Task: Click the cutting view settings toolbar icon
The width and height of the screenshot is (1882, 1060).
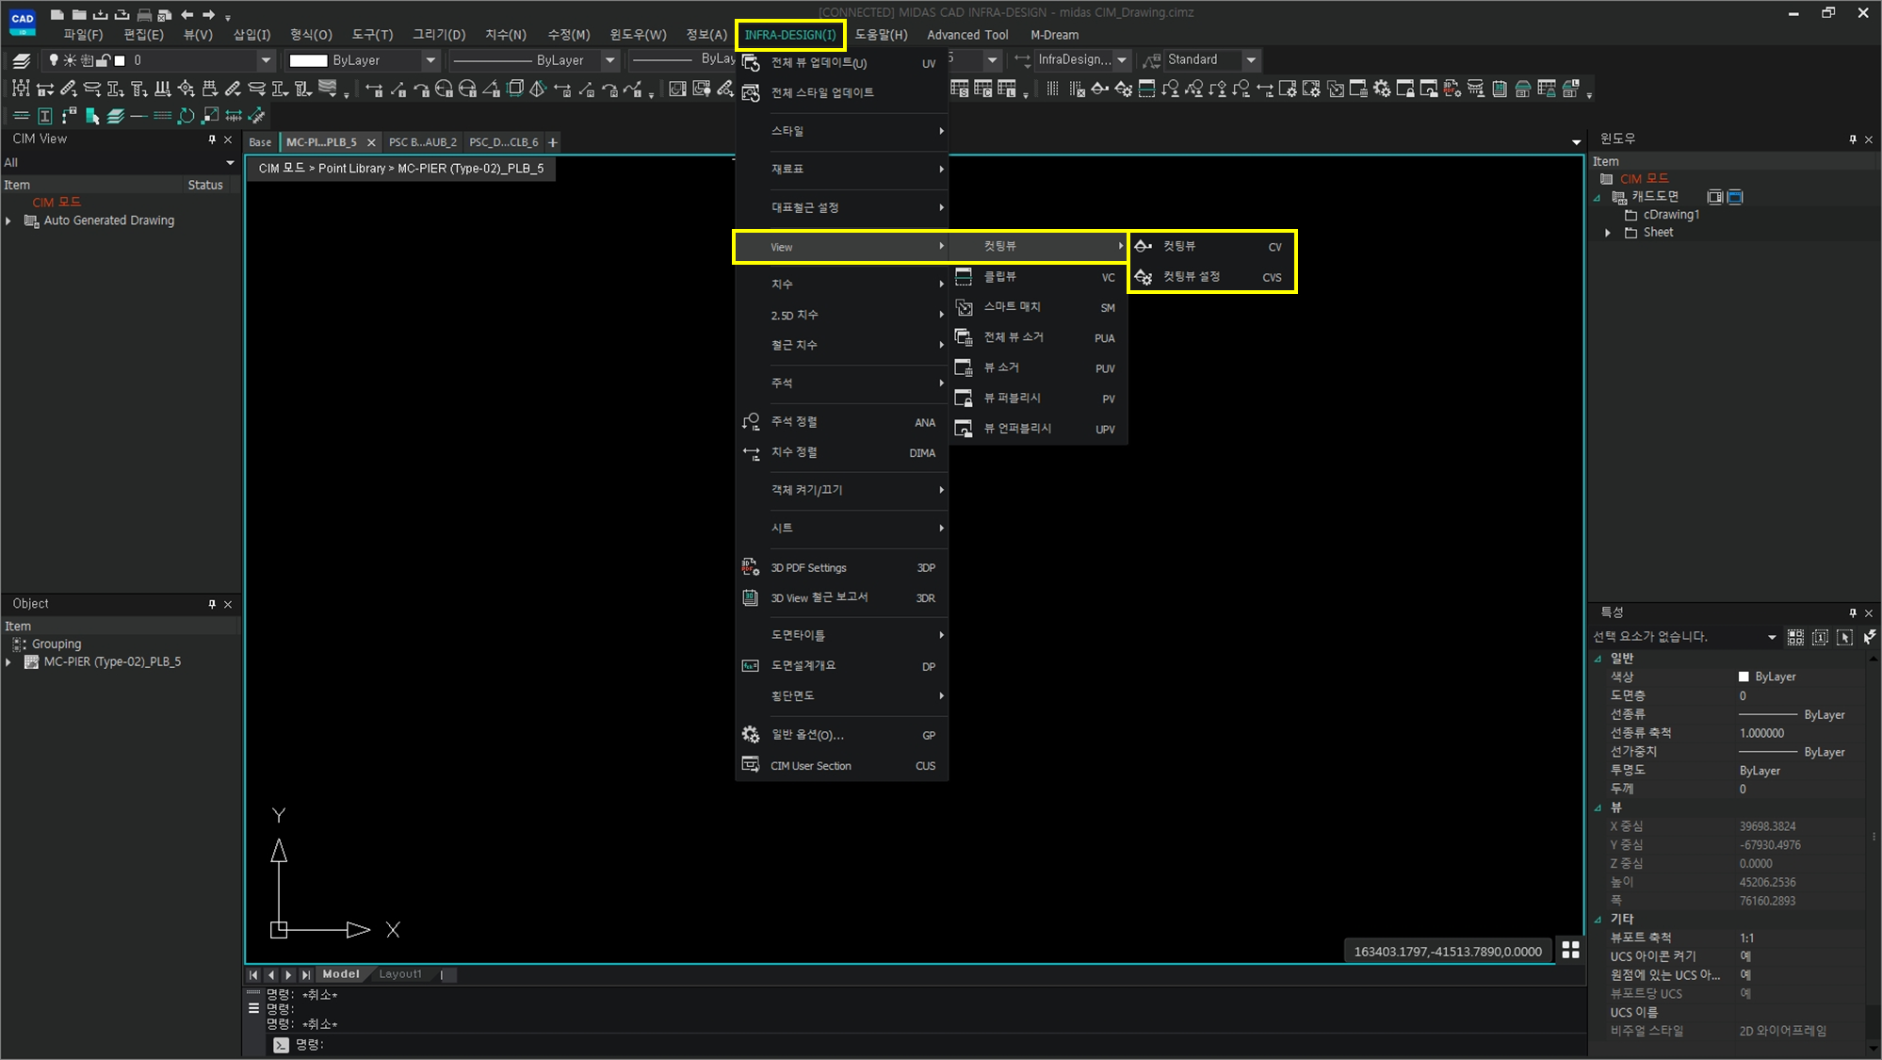Action: (1123, 90)
